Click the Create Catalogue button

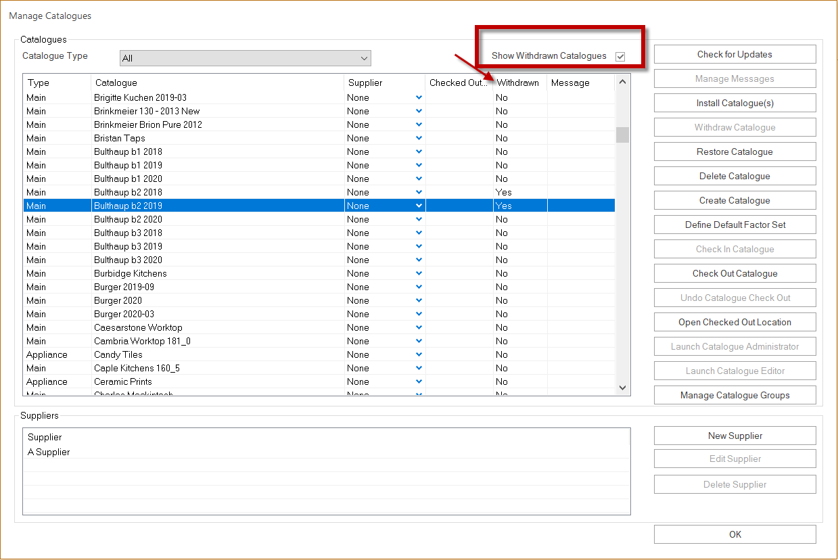click(x=735, y=200)
